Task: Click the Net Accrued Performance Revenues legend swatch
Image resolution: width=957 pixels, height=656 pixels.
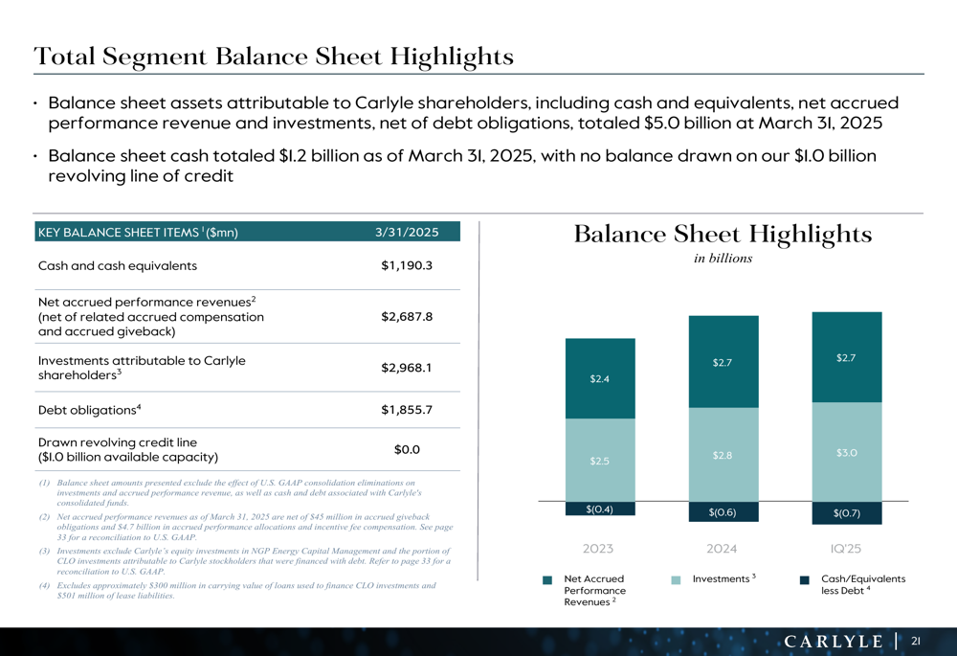Action: coord(547,580)
